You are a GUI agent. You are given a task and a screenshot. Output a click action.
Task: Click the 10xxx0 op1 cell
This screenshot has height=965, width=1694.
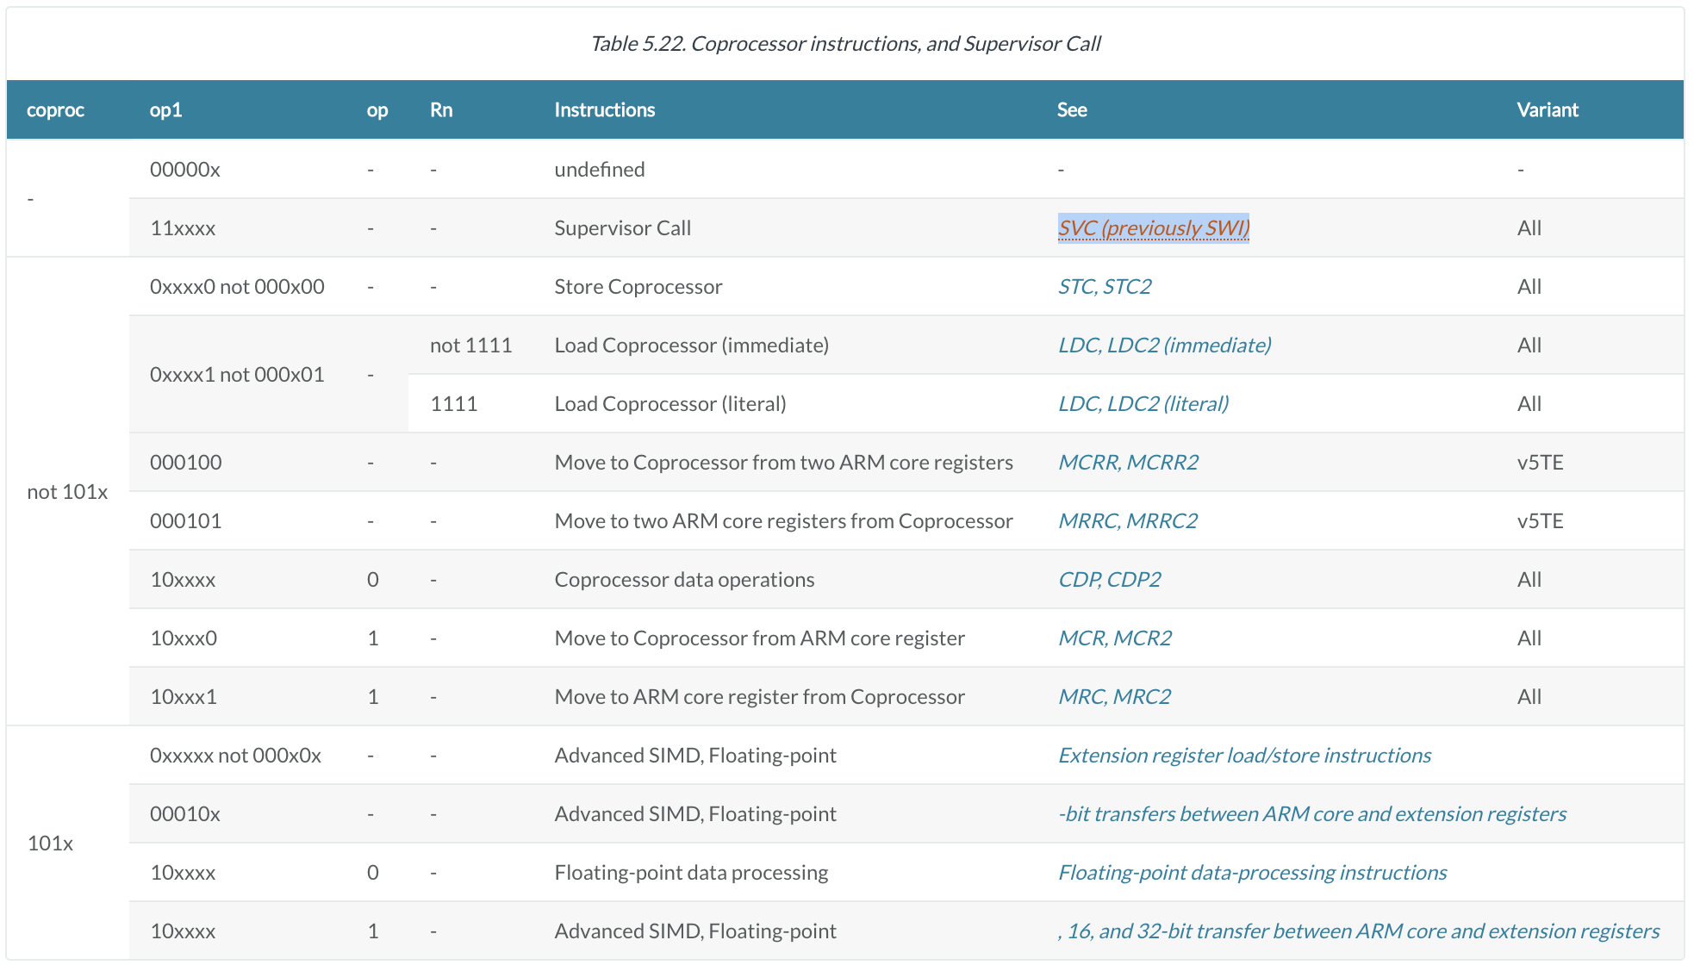coord(184,638)
